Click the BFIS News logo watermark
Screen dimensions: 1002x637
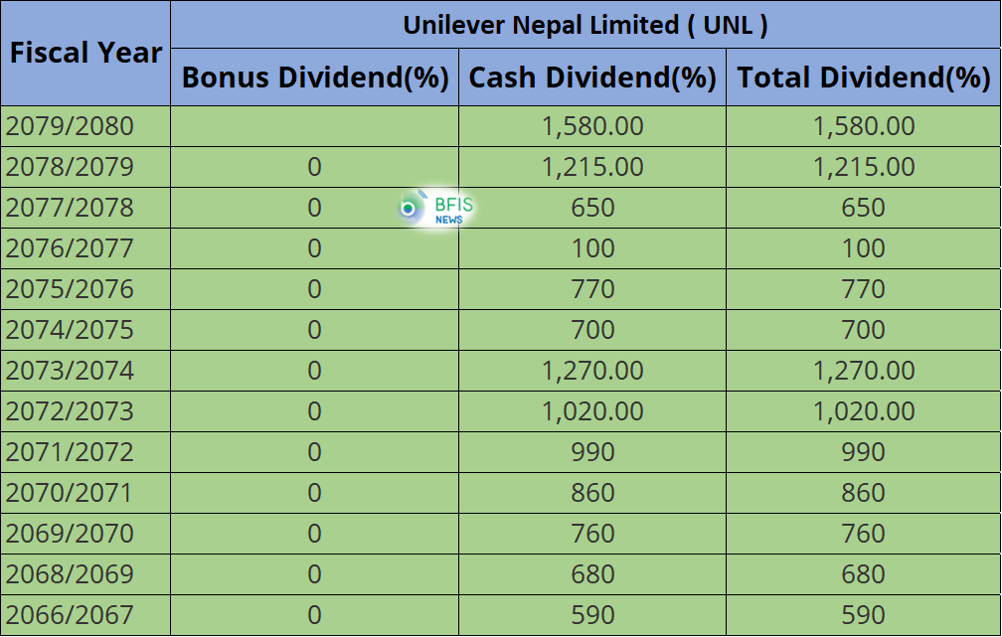click(436, 209)
